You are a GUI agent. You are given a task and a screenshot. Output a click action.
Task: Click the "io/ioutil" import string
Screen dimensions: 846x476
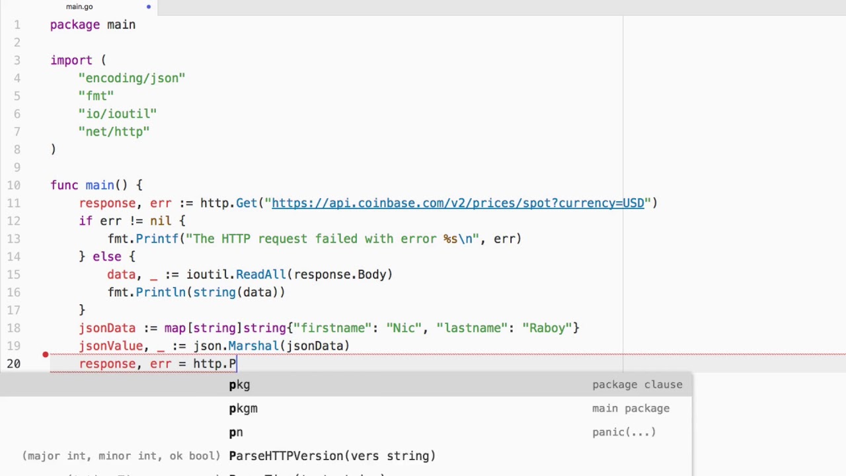[x=117, y=114]
